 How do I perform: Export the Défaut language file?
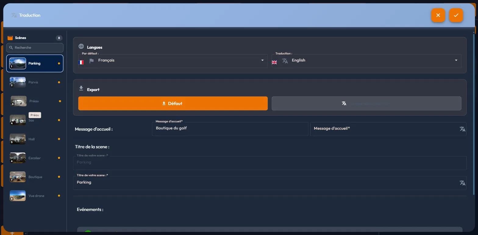[x=173, y=103]
